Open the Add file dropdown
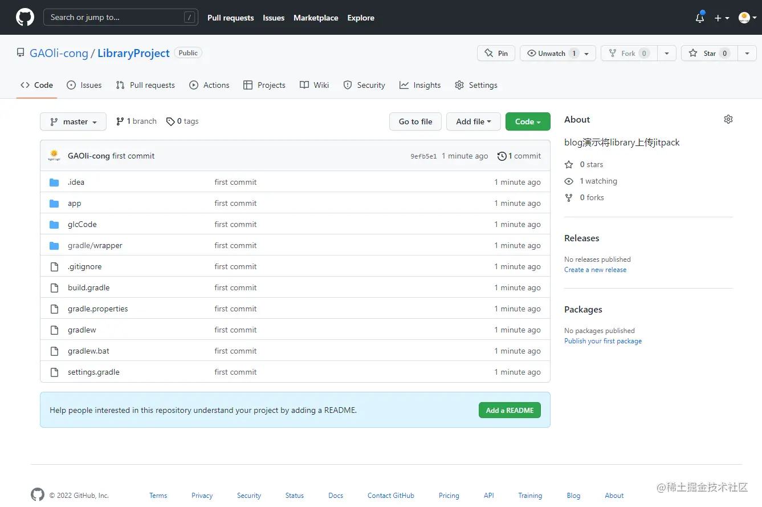 (x=474, y=121)
